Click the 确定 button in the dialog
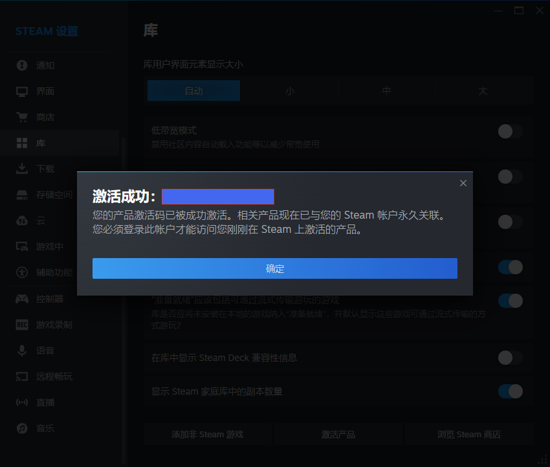 (274, 268)
